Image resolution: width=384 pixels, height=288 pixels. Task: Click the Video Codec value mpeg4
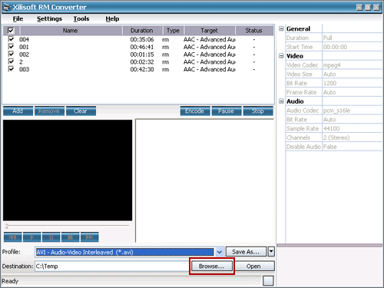[x=353, y=65]
